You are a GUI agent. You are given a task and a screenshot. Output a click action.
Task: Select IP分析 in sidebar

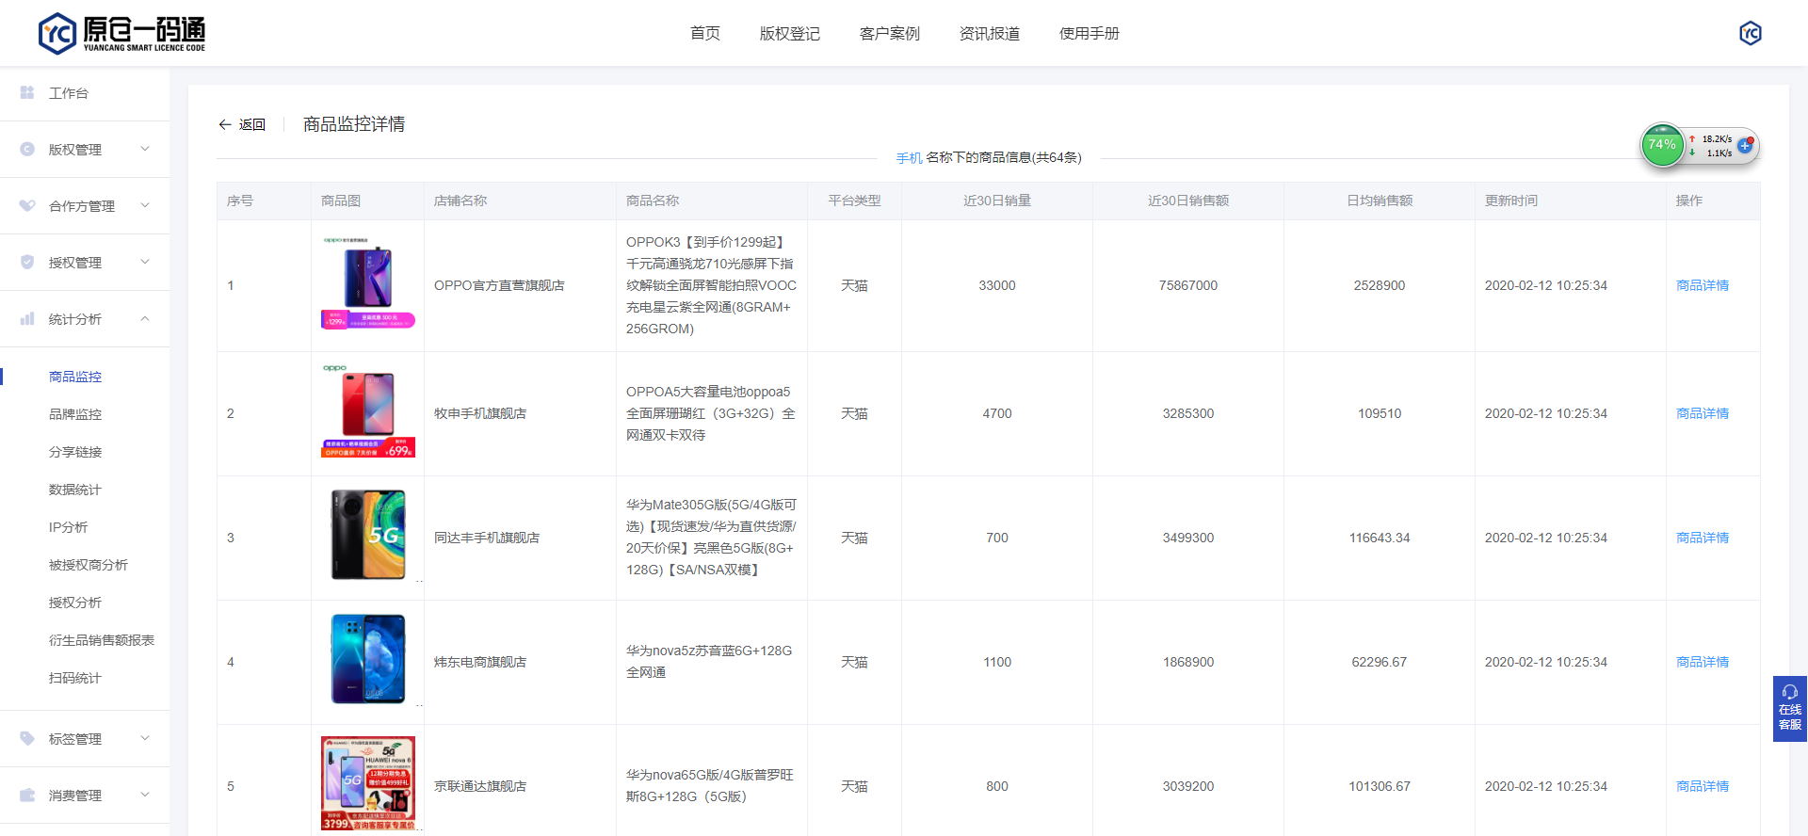coord(69,527)
